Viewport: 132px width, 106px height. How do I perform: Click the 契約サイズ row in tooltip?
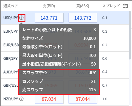[59, 38]
